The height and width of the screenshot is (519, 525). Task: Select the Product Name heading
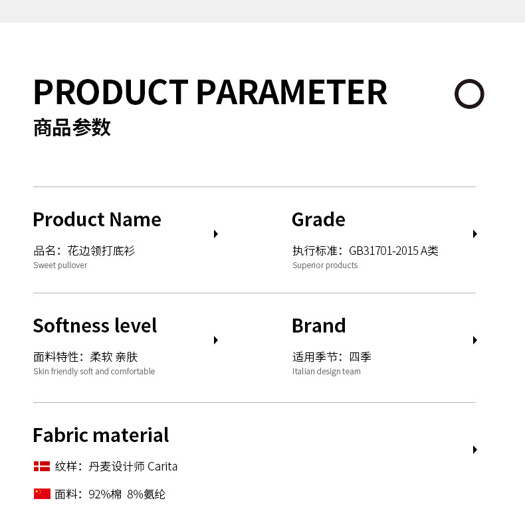[x=97, y=220]
